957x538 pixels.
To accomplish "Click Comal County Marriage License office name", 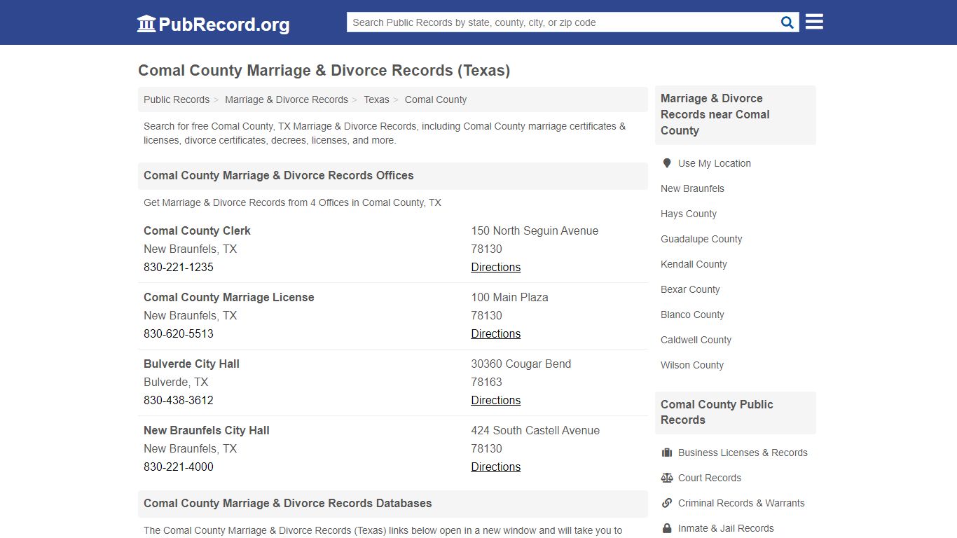I will click(x=229, y=297).
